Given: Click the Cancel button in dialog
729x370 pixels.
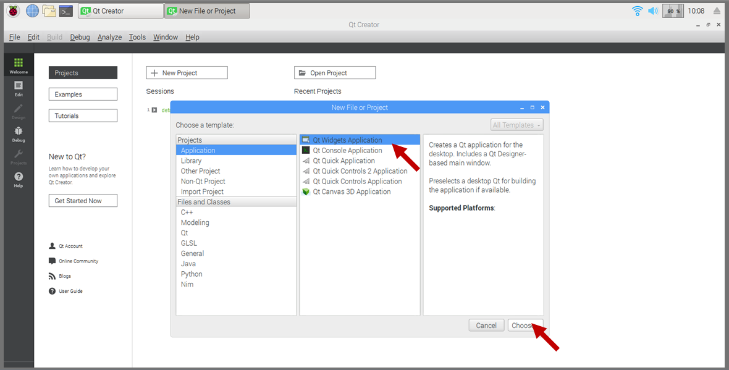Looking at the screenshot, I should pos(486,326).
